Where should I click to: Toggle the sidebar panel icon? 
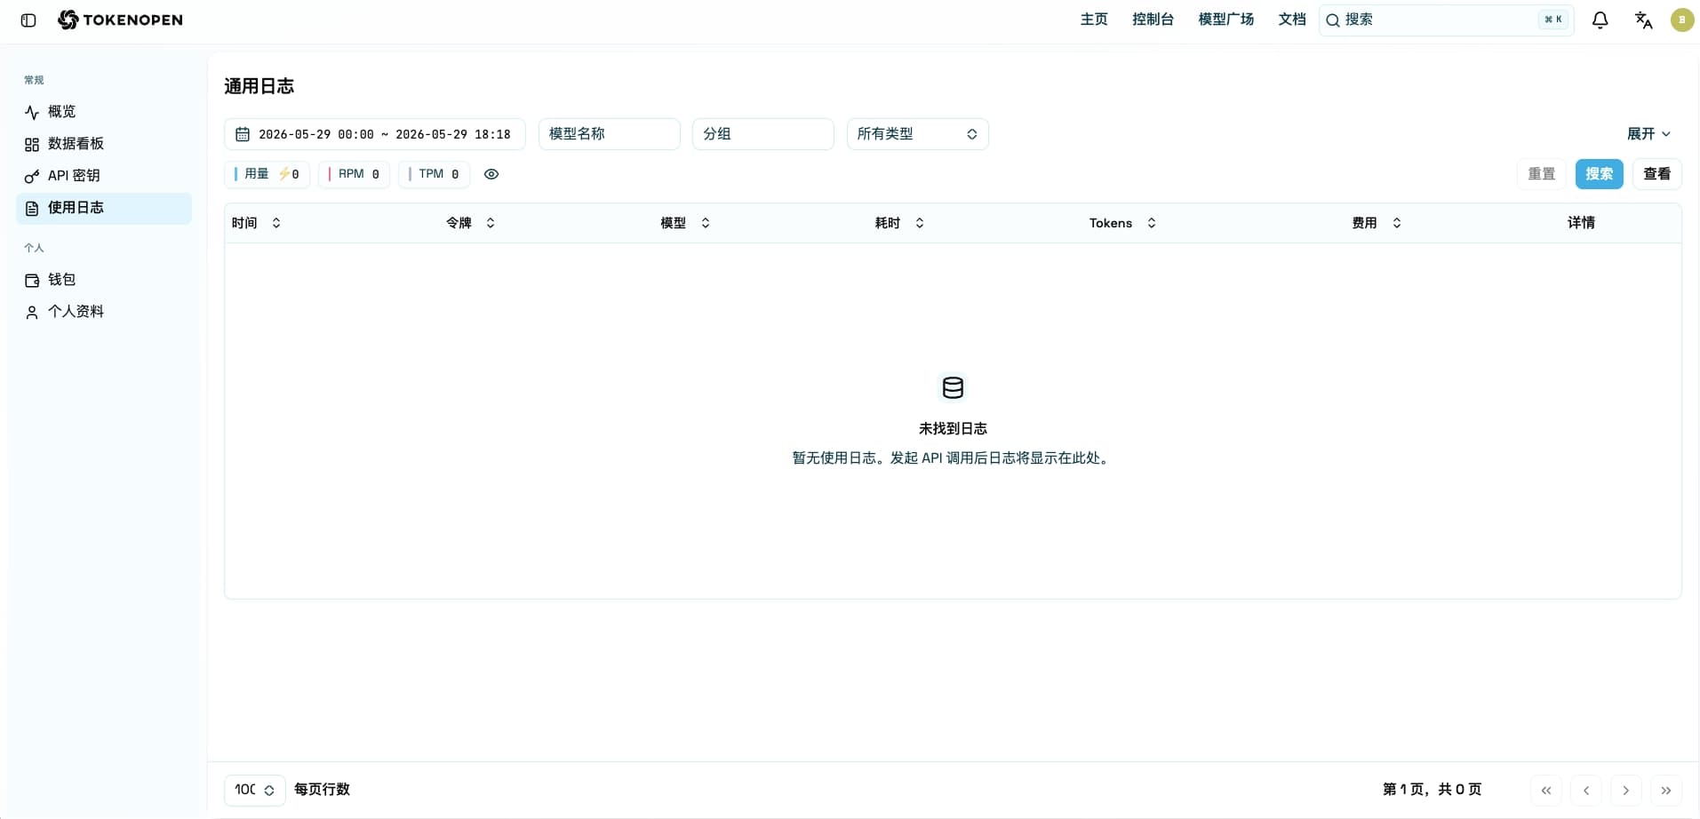point(28,20)
